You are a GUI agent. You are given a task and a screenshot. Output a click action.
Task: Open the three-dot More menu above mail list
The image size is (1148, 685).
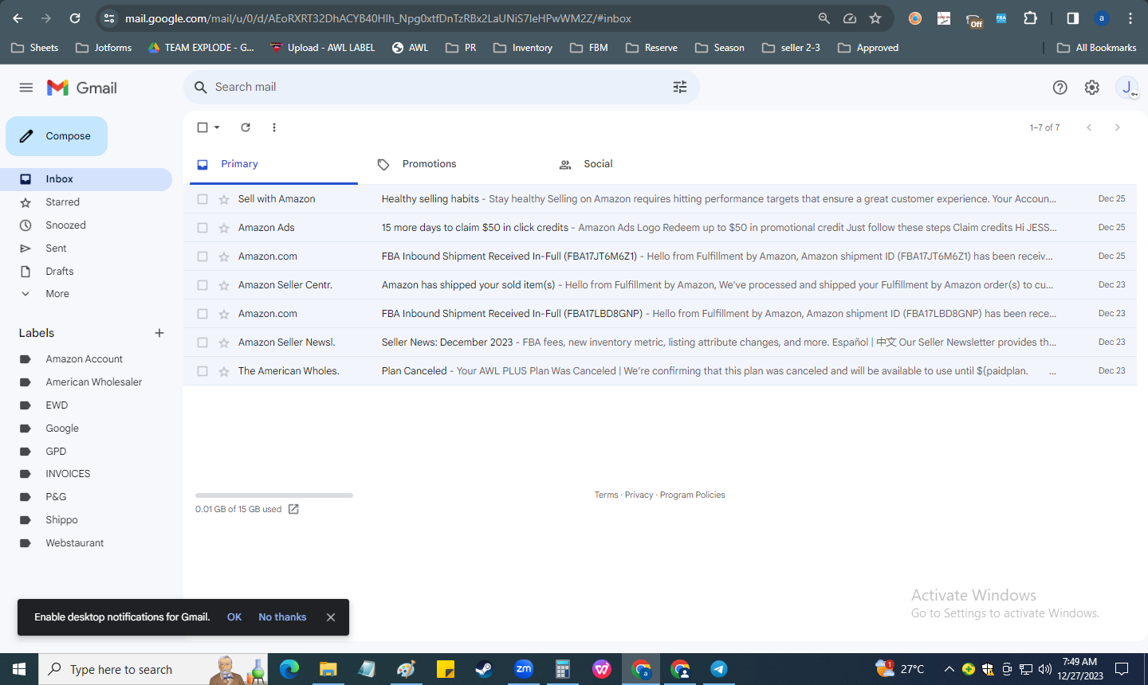[274, 127]
